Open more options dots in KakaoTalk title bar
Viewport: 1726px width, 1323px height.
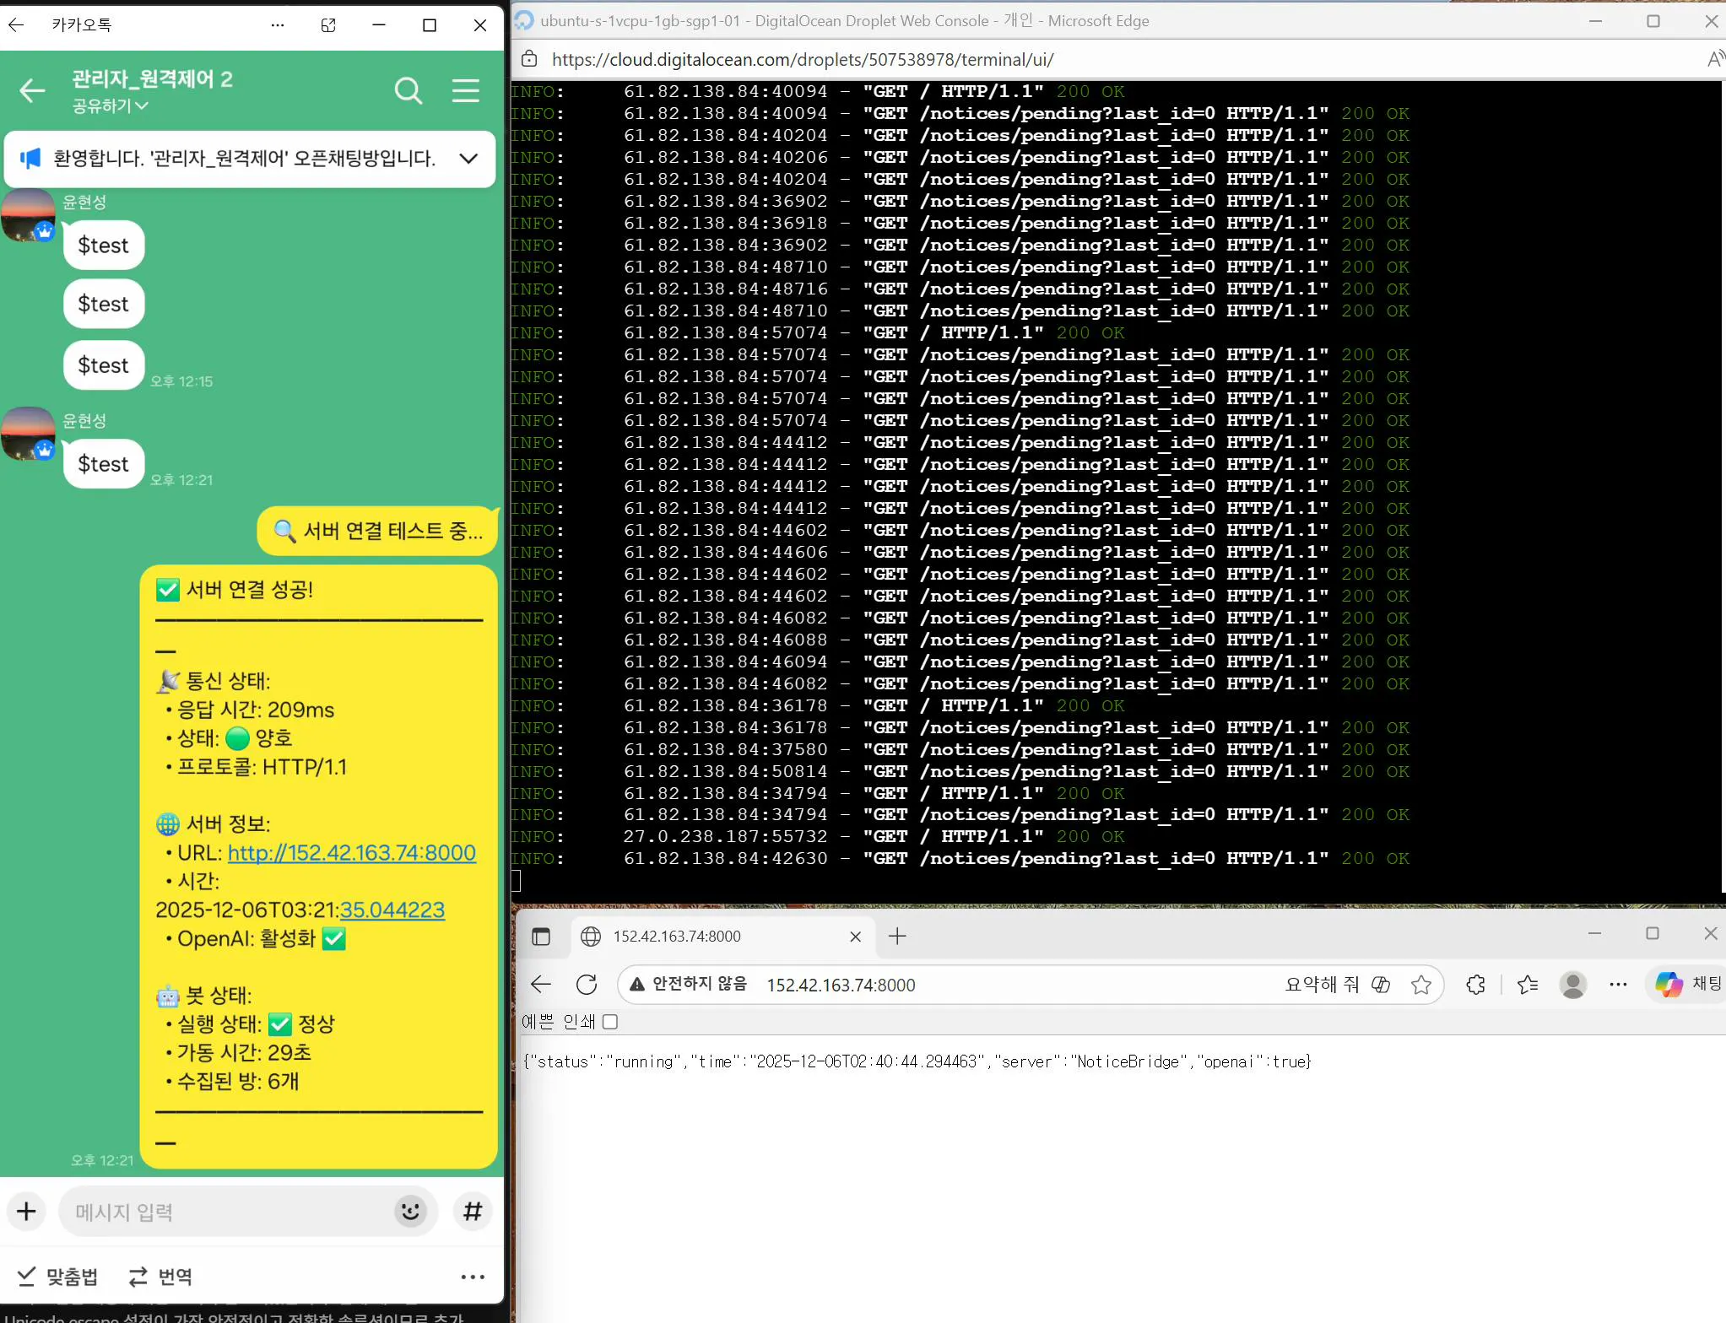coord(278,25)
